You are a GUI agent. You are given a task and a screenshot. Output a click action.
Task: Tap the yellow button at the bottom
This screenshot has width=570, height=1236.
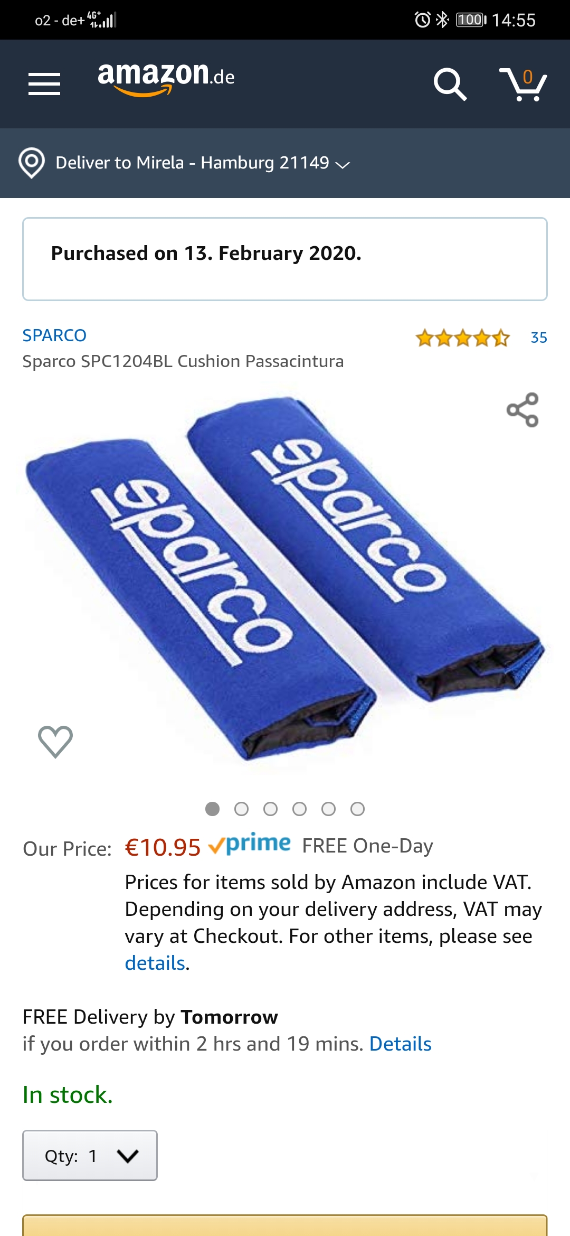pos(285,1225)
